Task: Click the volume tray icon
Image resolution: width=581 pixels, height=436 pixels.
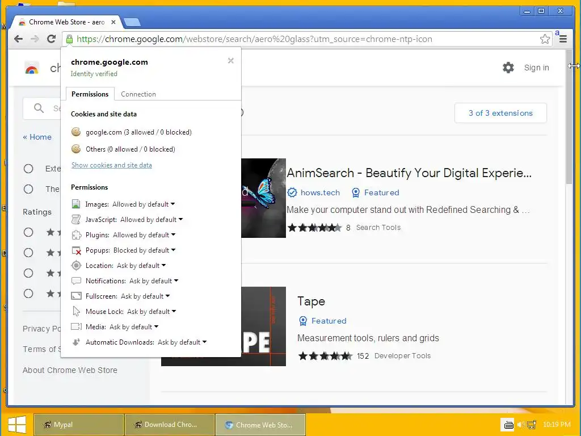Action: [521, 425]
